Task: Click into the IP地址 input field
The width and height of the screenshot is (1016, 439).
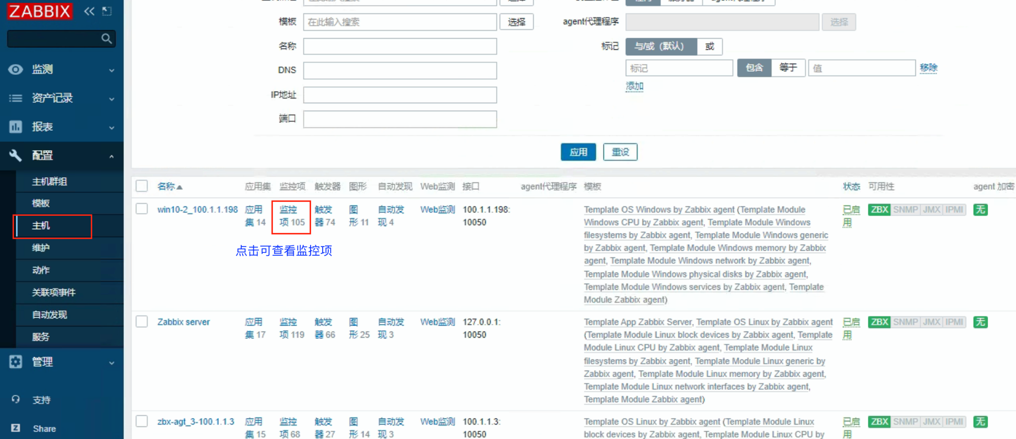Action: point(400,95)
